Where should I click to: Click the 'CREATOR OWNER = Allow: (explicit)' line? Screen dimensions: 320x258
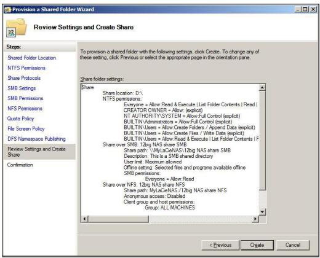tap(163, 111)
